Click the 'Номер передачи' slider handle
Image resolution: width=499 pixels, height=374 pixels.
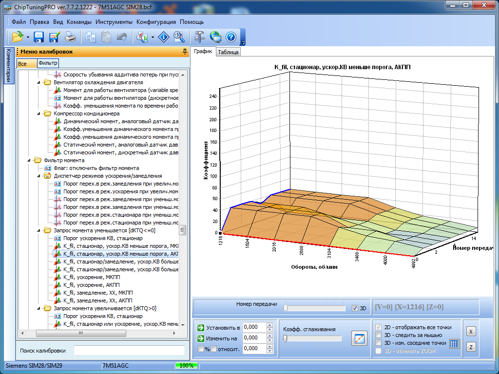click(x=286, y=308)
